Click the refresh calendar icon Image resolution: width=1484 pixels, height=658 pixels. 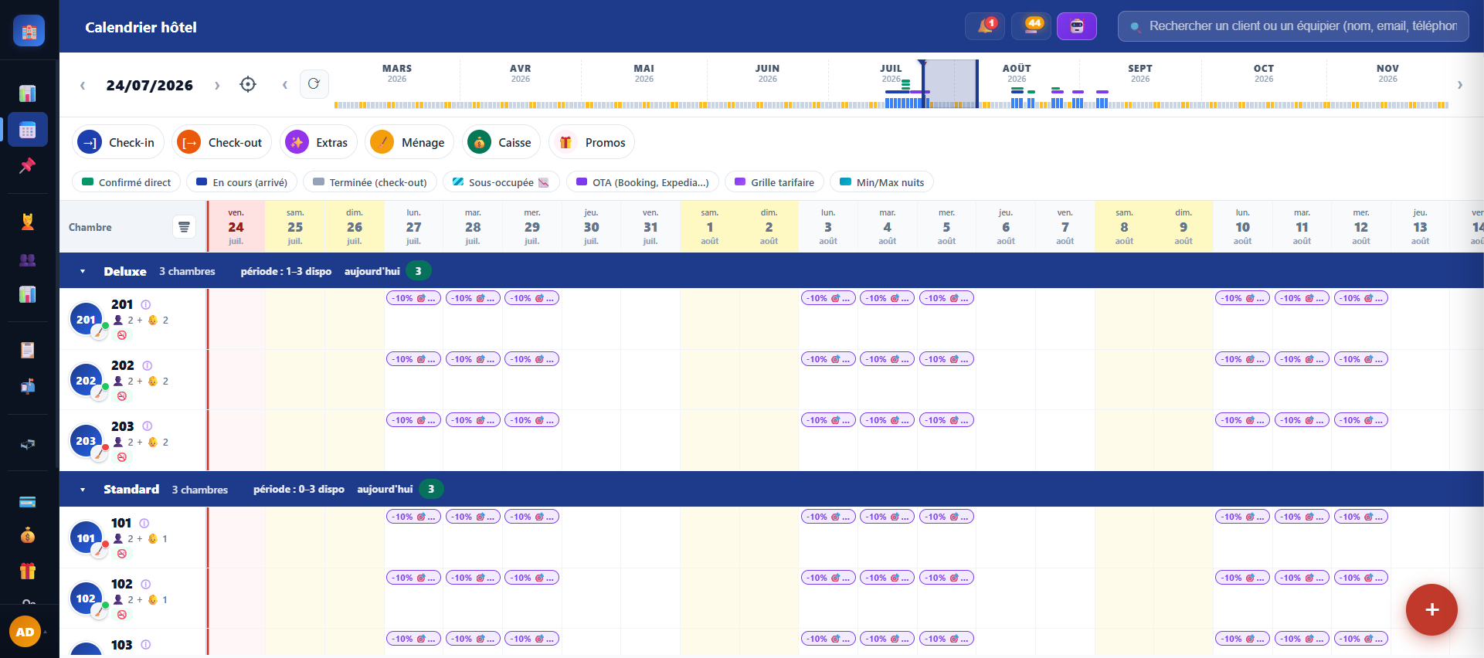coord(314,84)
